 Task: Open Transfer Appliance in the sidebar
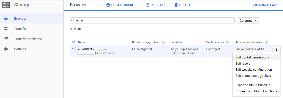[x=32, y=39]
